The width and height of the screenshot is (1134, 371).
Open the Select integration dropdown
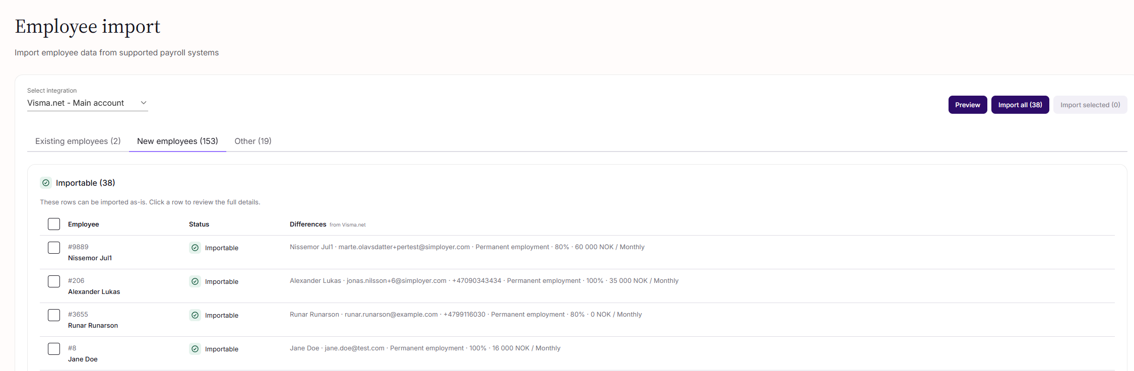click(x=88, y=103)
